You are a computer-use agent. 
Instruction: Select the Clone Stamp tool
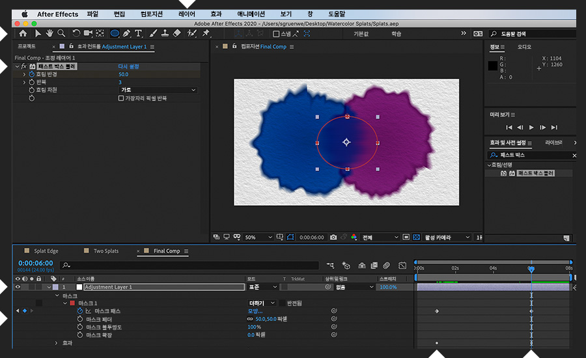[x=165, y=33]
